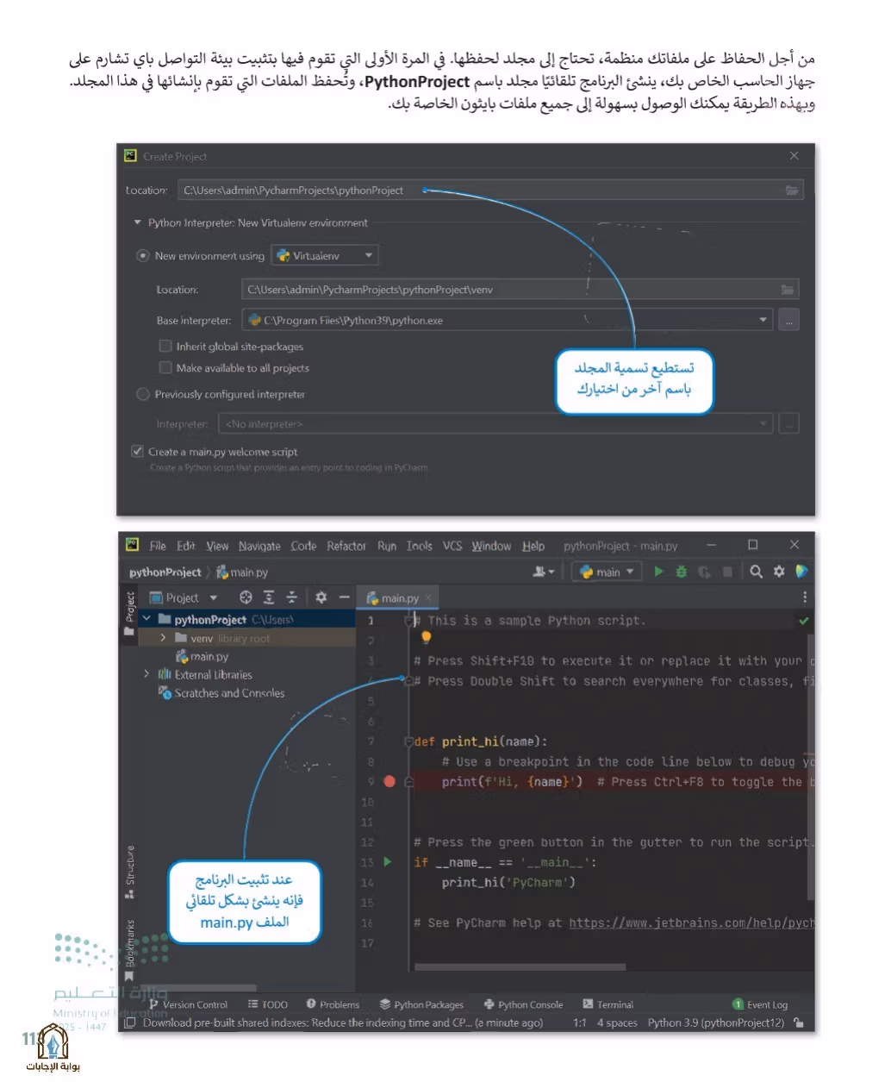Open the Refactor menu
The image size is (891, 1082).
pyautogui.click(x=346, y=546)
